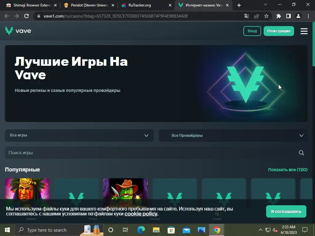The height and width of the screenshot is (236, 315).
Task: Close the Интернет-казино Vave tab
Action: (227, 6)
